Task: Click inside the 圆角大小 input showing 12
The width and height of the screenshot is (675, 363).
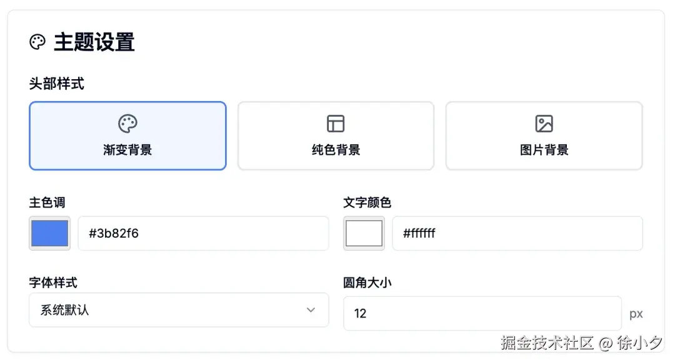Action: tap(482, 314)
